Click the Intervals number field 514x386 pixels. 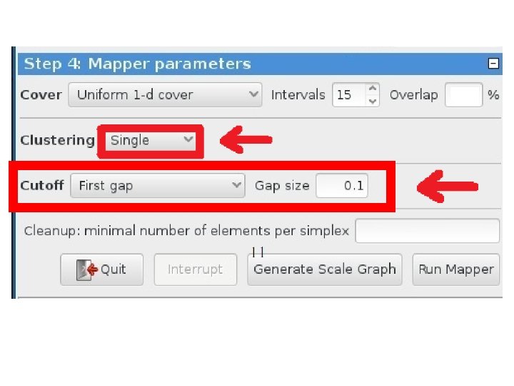pyautogui.click(x=348, y=94)
